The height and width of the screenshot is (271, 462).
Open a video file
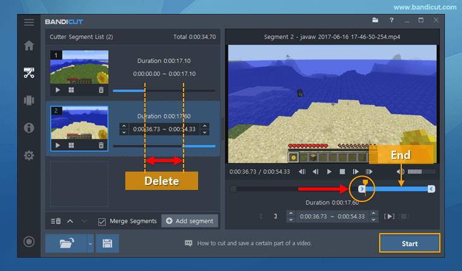(x=66, y=243)
